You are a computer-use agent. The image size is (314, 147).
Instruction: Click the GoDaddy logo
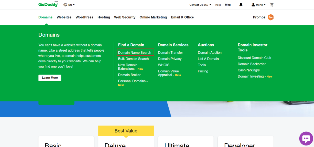point(48,4)
